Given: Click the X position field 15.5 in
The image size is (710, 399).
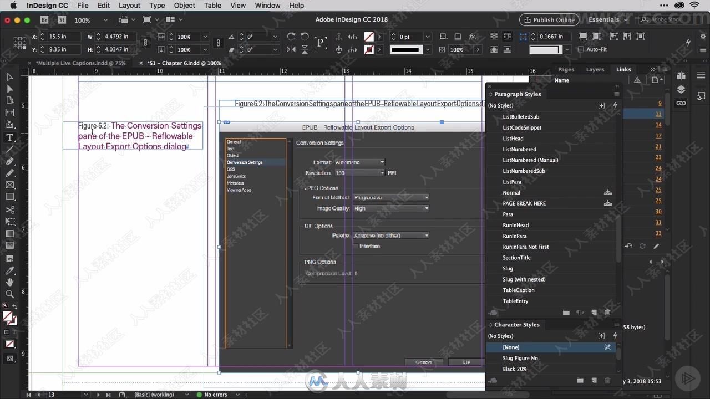Looking at the screenshot, I should point(64,37).
